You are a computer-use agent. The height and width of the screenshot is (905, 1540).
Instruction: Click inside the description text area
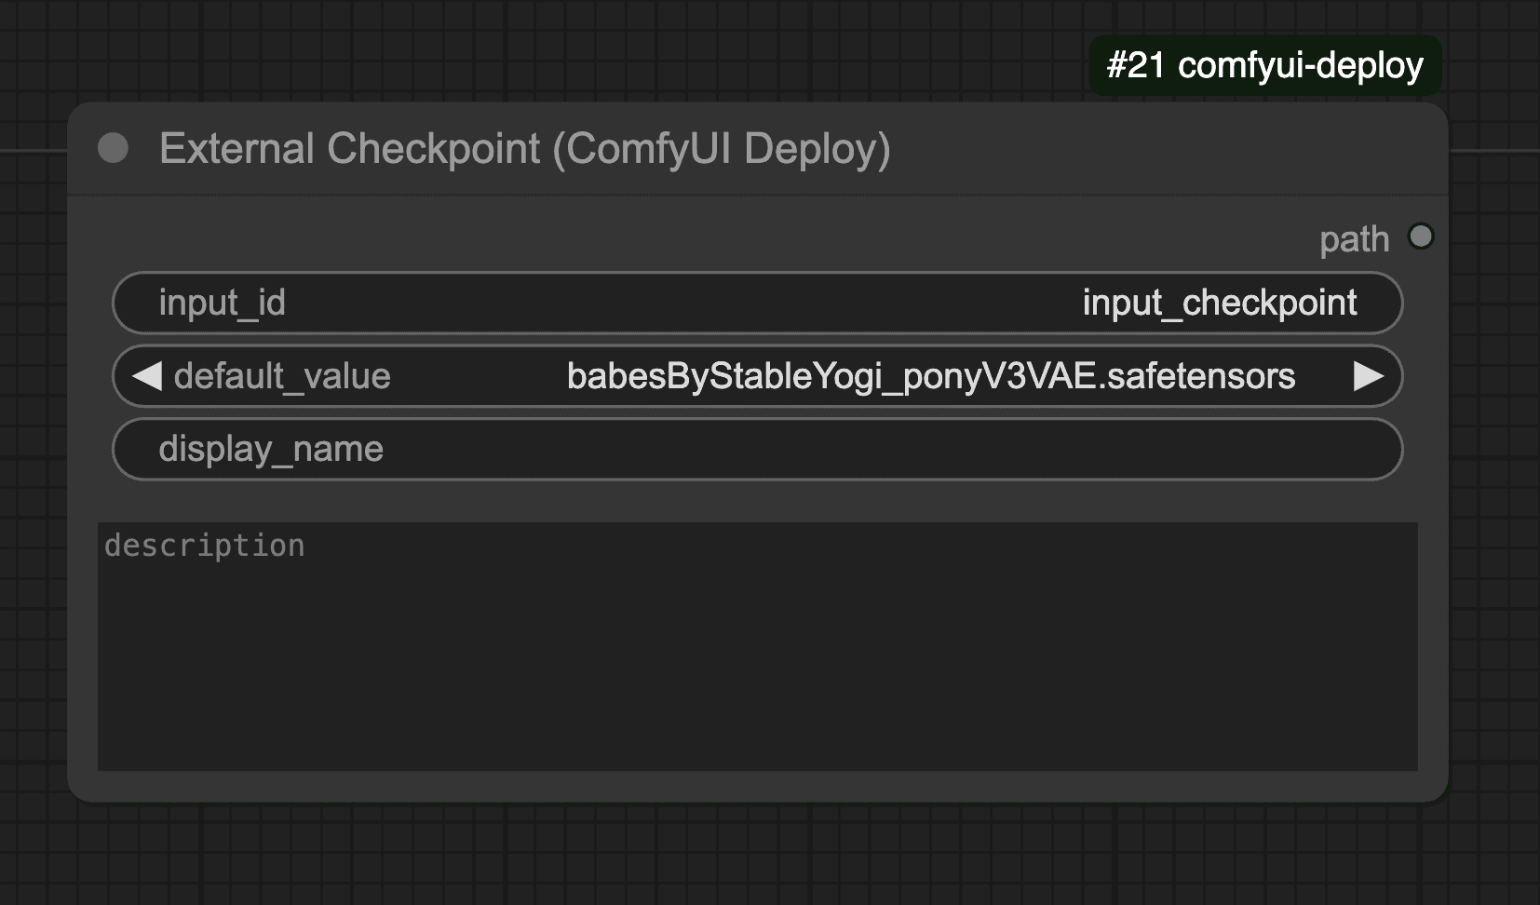pyautogui.click(x=758, y=642)
